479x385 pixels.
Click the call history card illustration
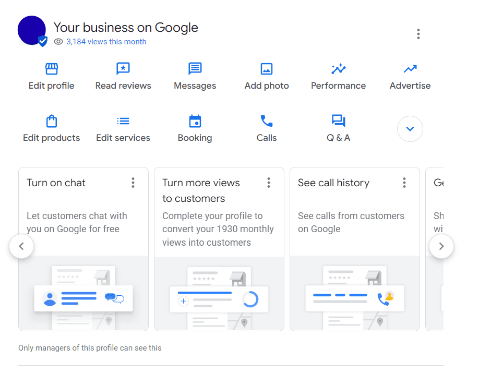tap(355, 293)
